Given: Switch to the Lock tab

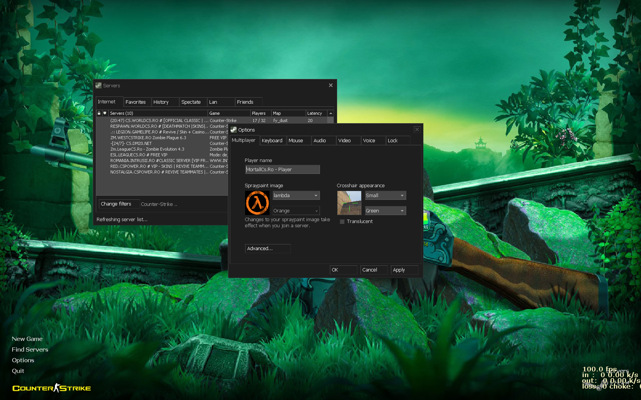Looking at the screenshot, I should tap(398, 140).
